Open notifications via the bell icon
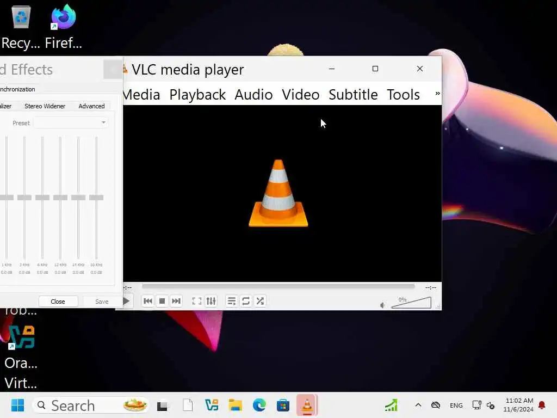The height and width of the screenshot is (418, 557). pyautogui.click(x=542, y=405)
